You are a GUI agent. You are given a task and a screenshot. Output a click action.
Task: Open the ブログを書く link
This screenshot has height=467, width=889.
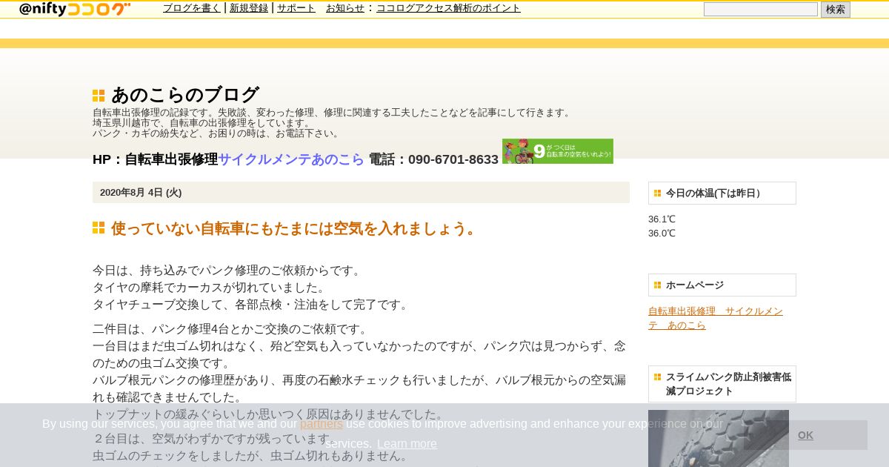192,8
